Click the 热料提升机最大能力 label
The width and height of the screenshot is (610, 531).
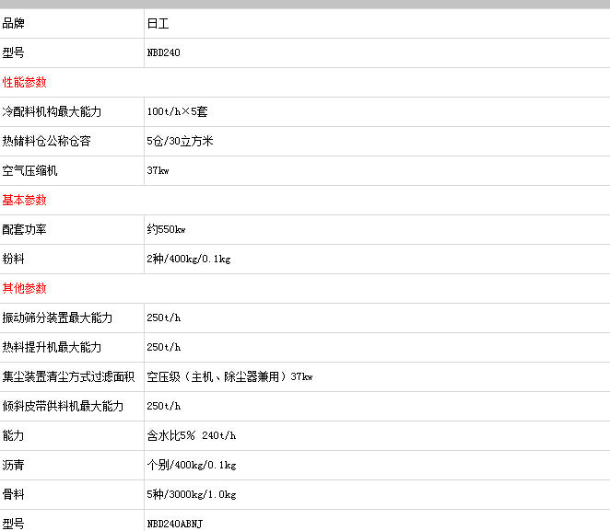[x=52, y=348]
